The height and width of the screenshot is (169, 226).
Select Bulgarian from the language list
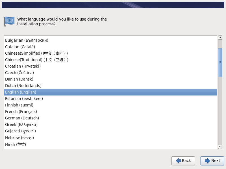click(27, 40)
